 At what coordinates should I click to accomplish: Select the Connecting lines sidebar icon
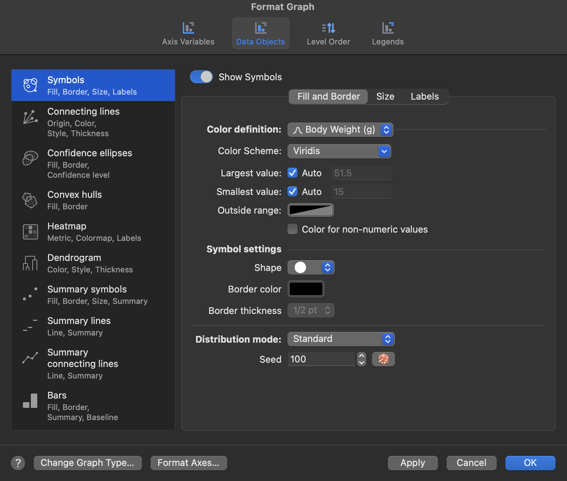[x=30, y=117]
